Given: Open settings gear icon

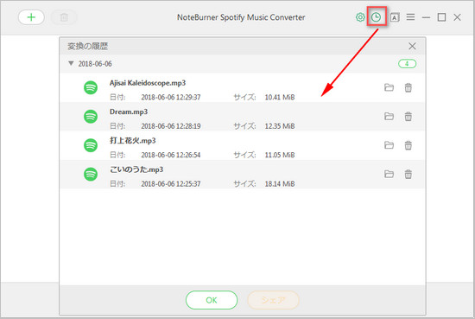Looking at the screenshot, I should tap(360, 17).
